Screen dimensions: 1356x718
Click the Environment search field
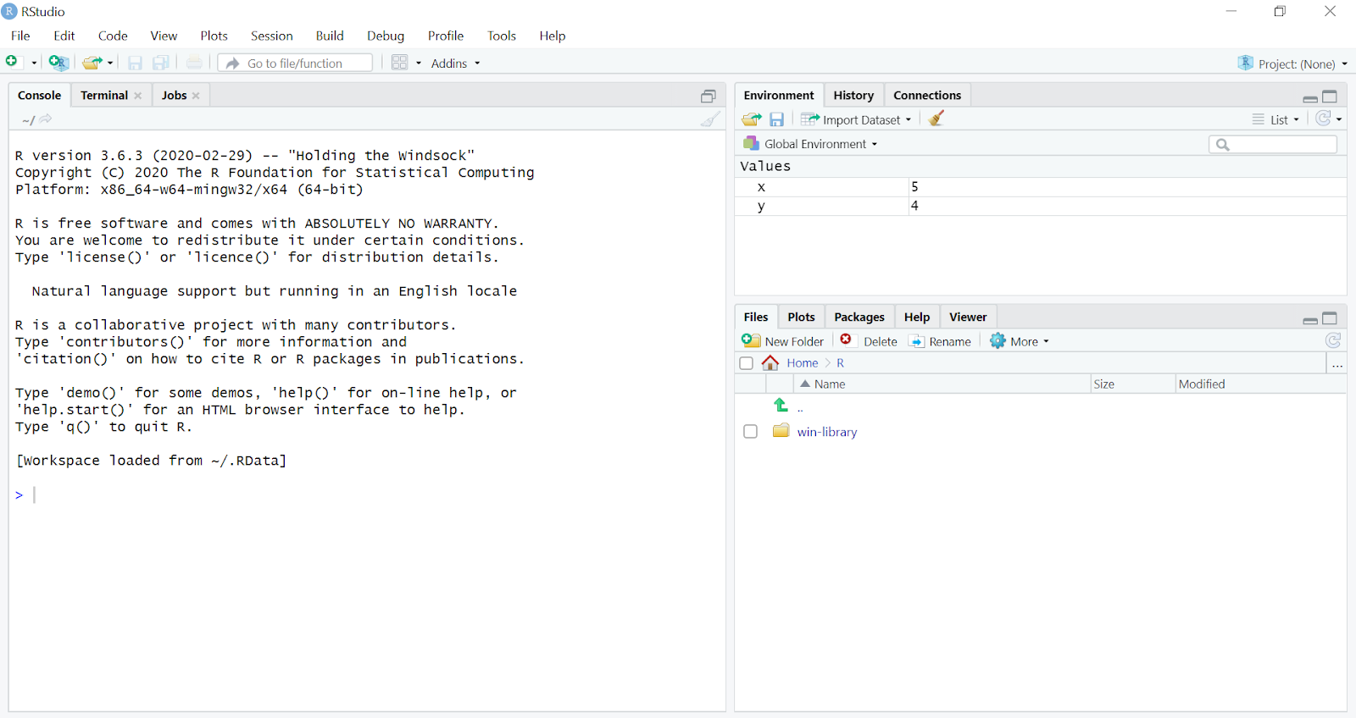pos(1273,145)
